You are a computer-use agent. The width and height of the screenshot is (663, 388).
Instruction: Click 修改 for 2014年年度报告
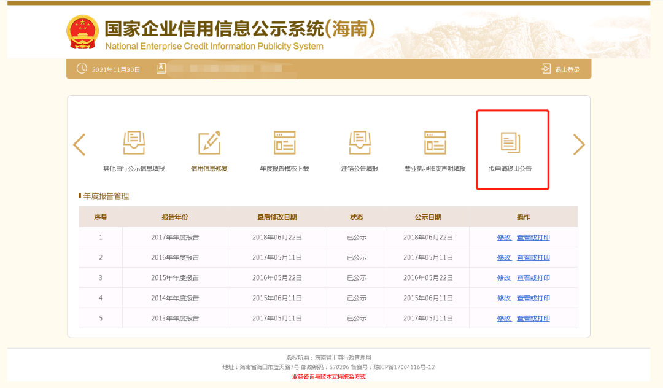point(503,298)
